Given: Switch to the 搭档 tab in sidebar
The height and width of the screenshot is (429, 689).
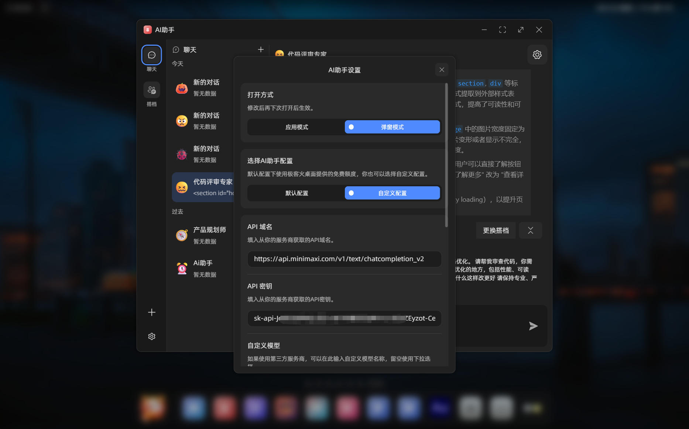Looking at the screenshot, I should point(151,93).
